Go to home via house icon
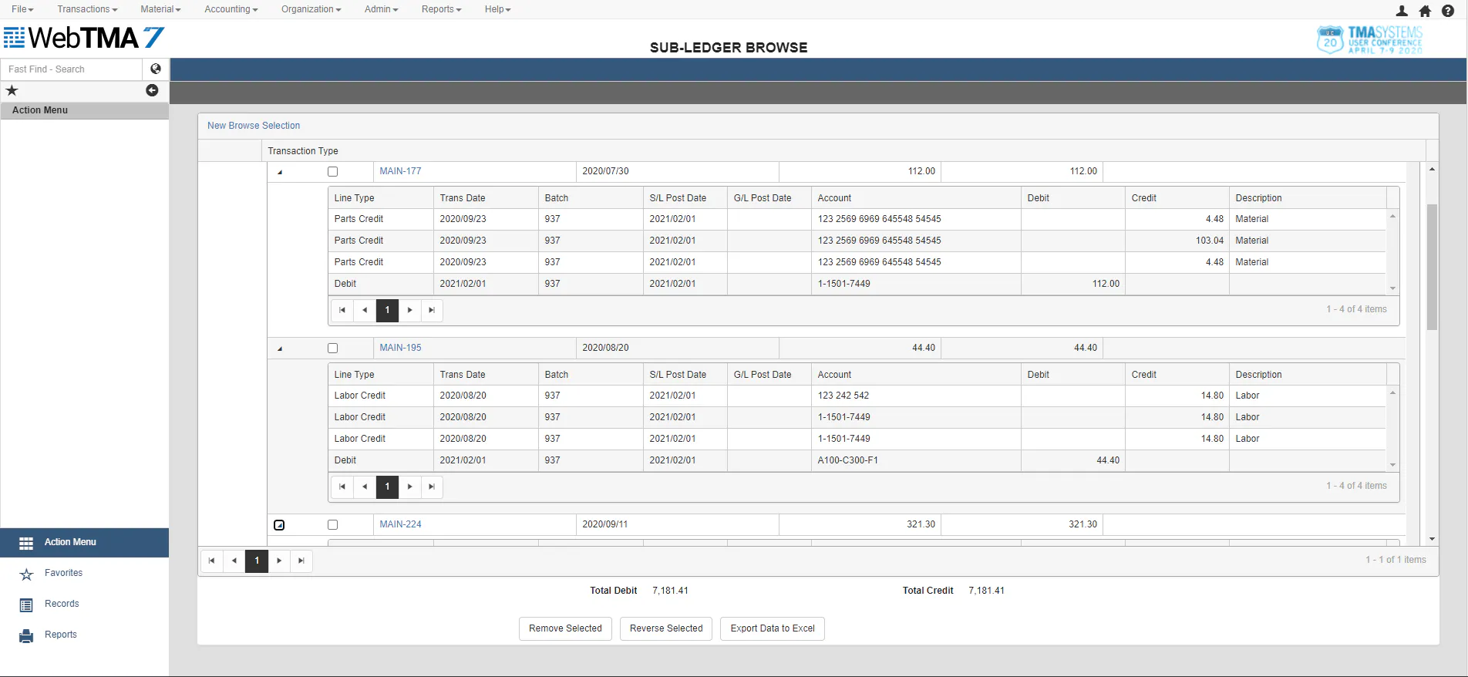 coord(1425,11)
